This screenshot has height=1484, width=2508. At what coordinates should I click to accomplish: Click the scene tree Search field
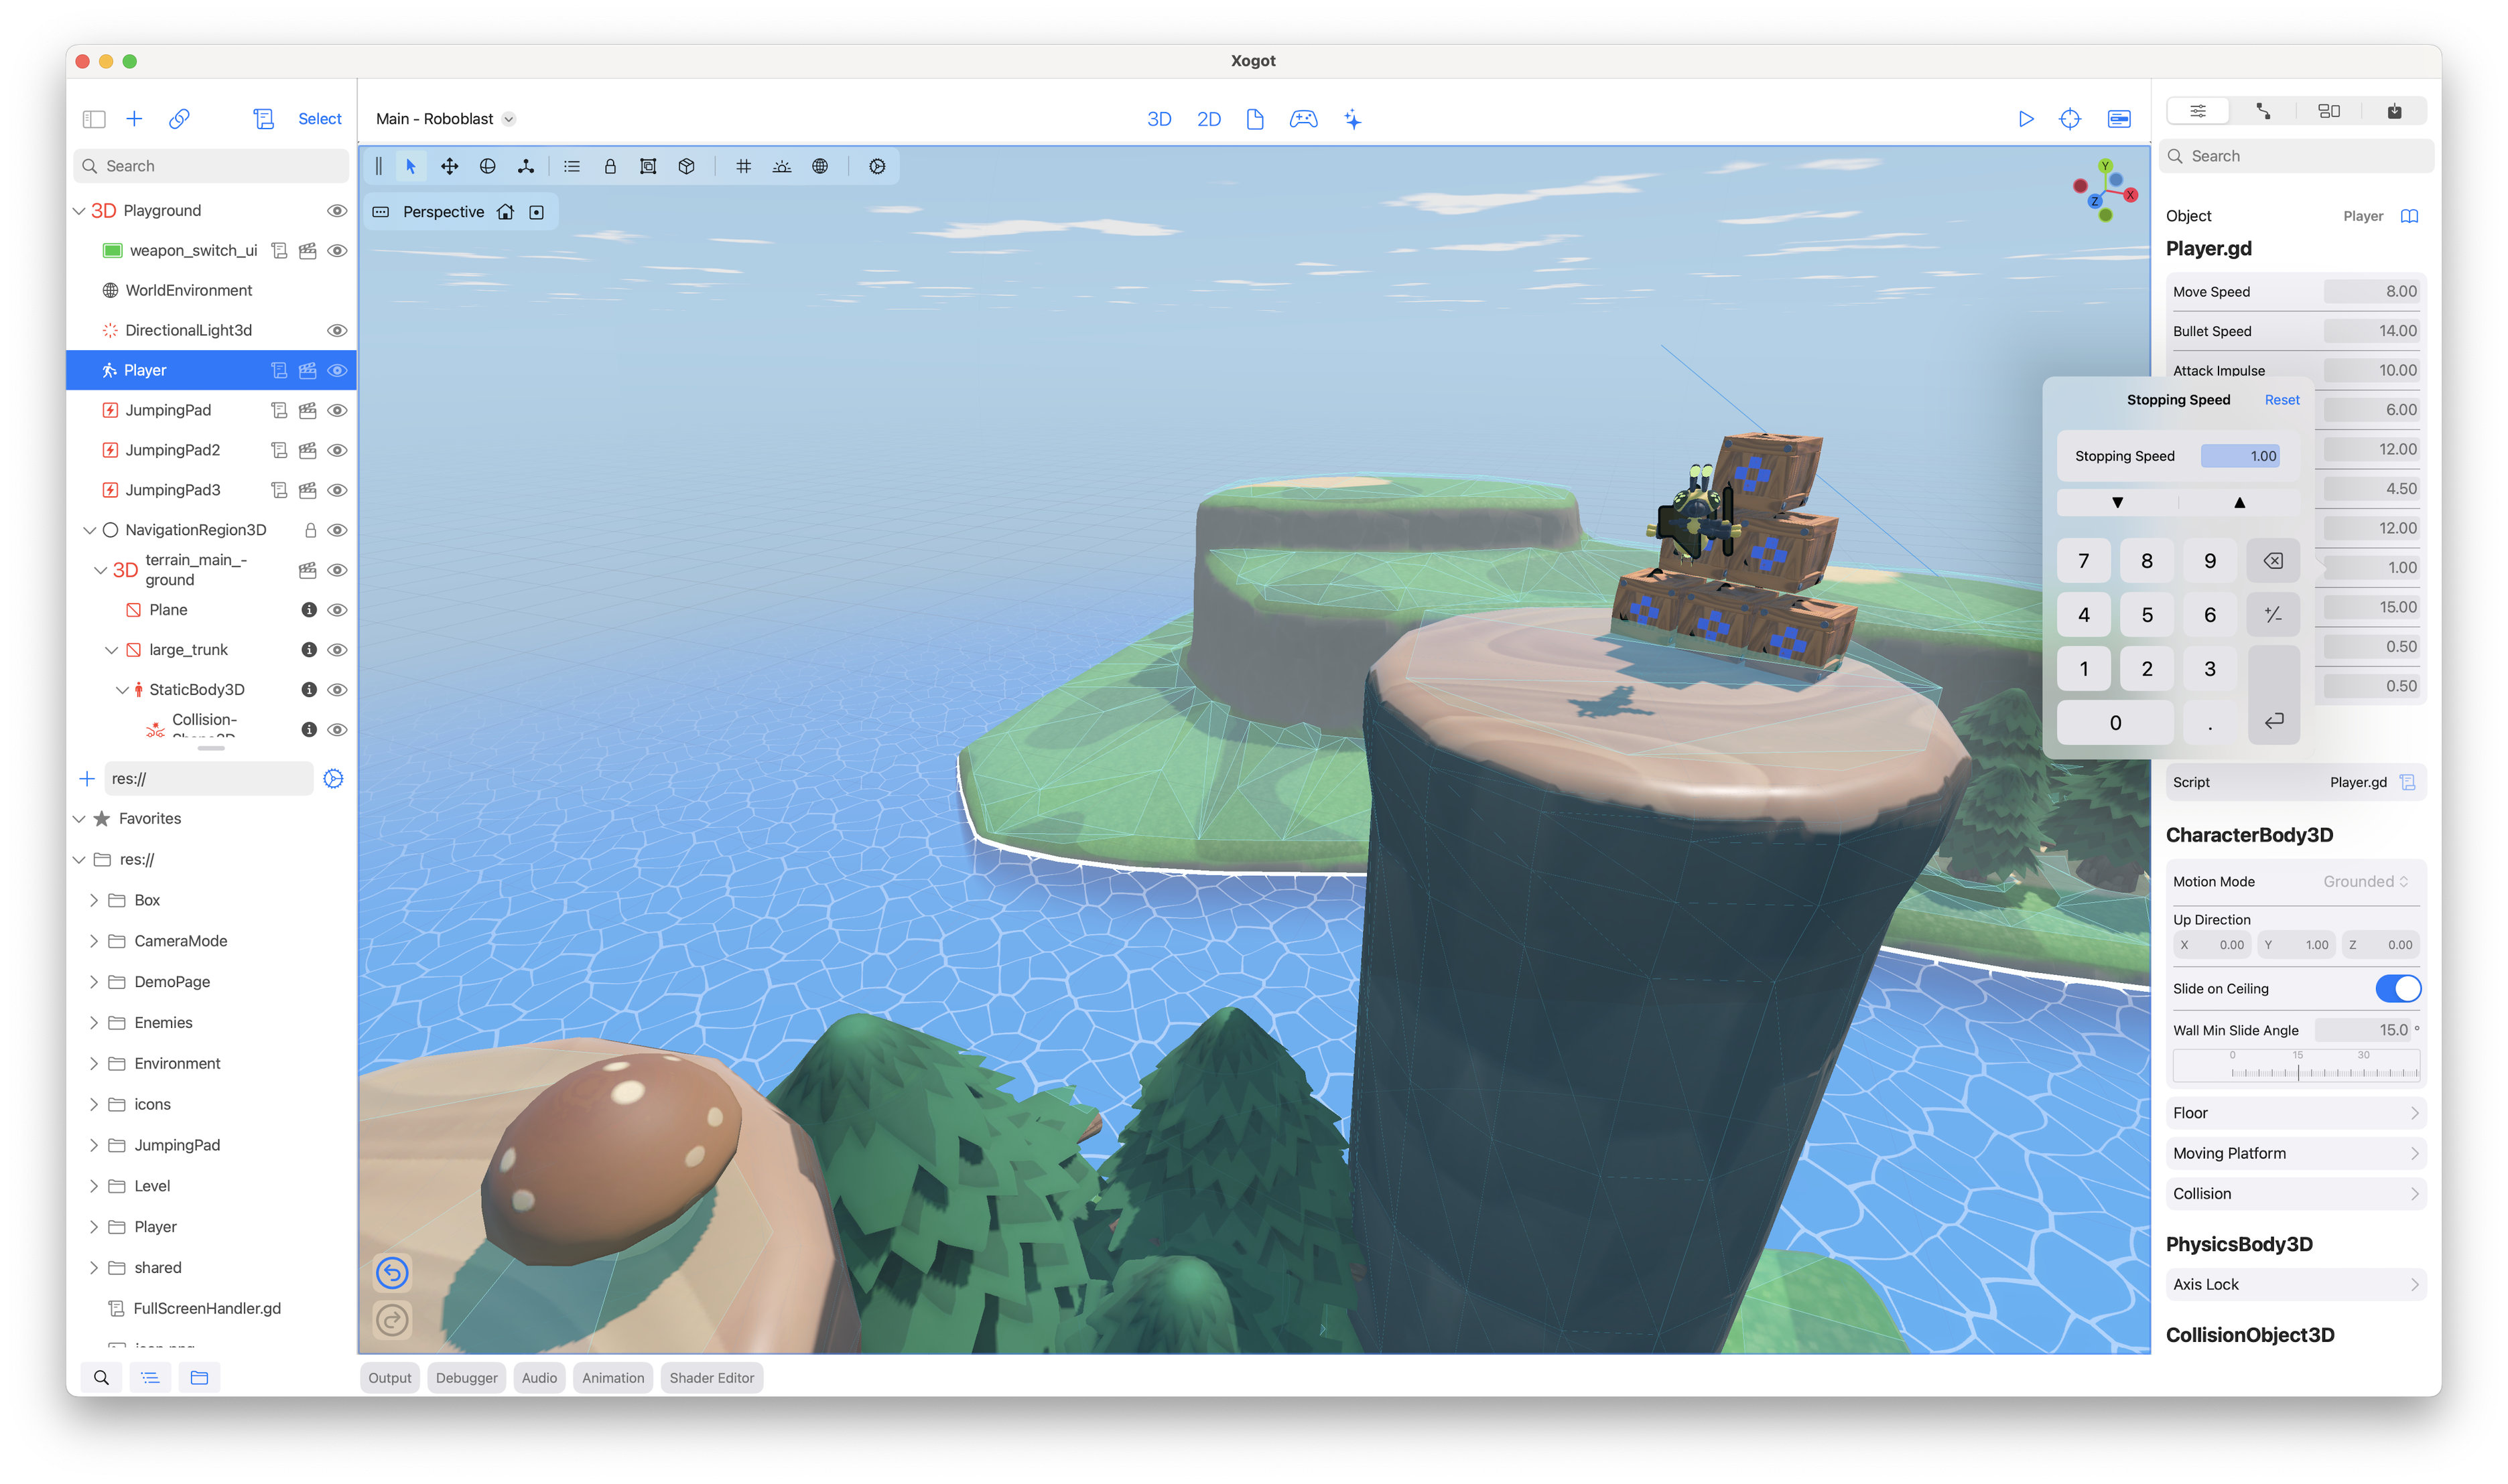point(211,166)
